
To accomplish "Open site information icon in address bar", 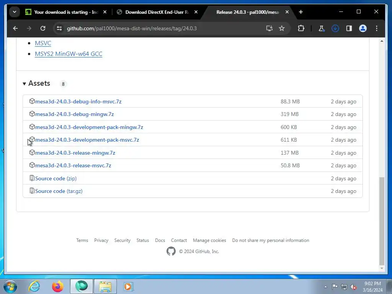I will tap(59, 28).
